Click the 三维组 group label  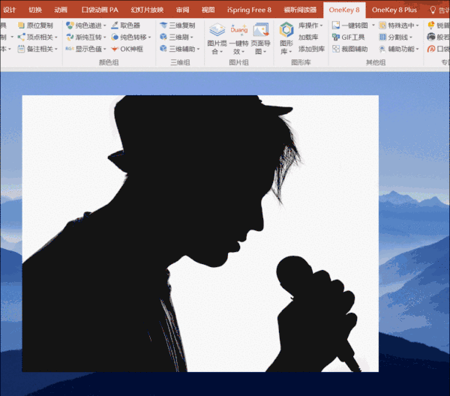point(180,62)
